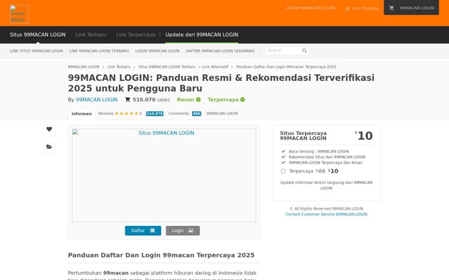Add to collection with the folder icon
This screenshot has width=449, height=280.
tap(49, 147)
